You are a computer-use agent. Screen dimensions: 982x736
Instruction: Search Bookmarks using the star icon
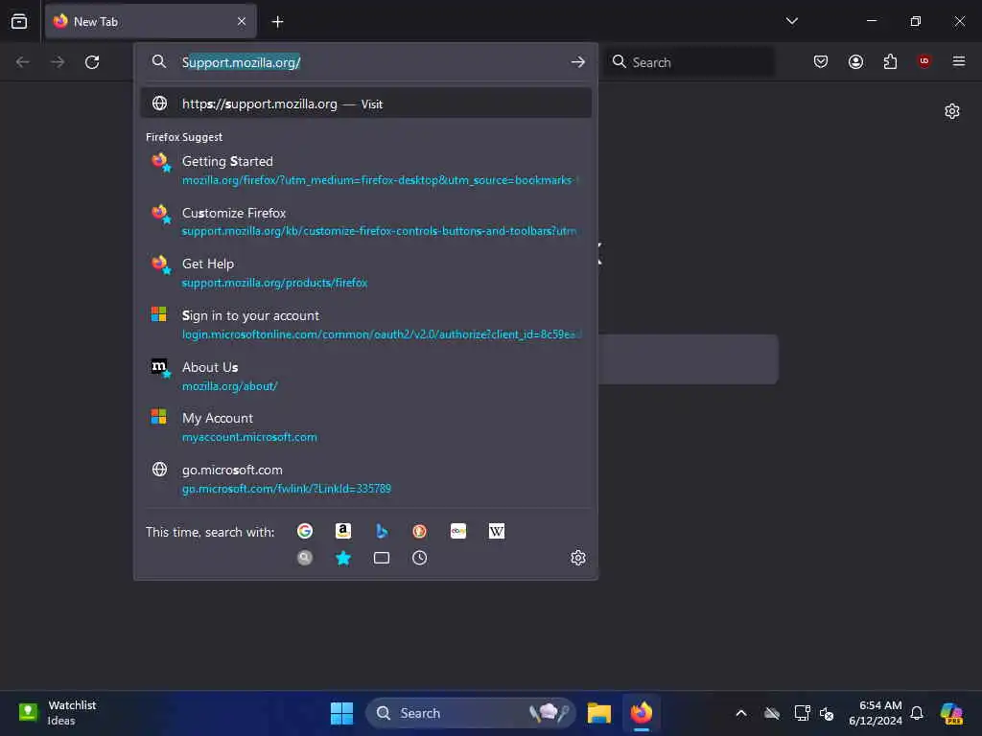tap(343, 558)
